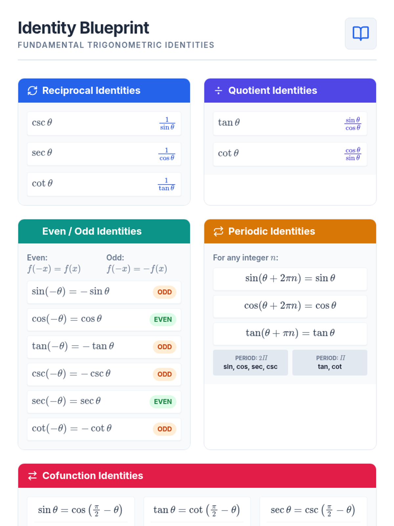The image size is (394, 526).
Task: Click the sec θ = csc cofunction card
Action: (313, 510)
